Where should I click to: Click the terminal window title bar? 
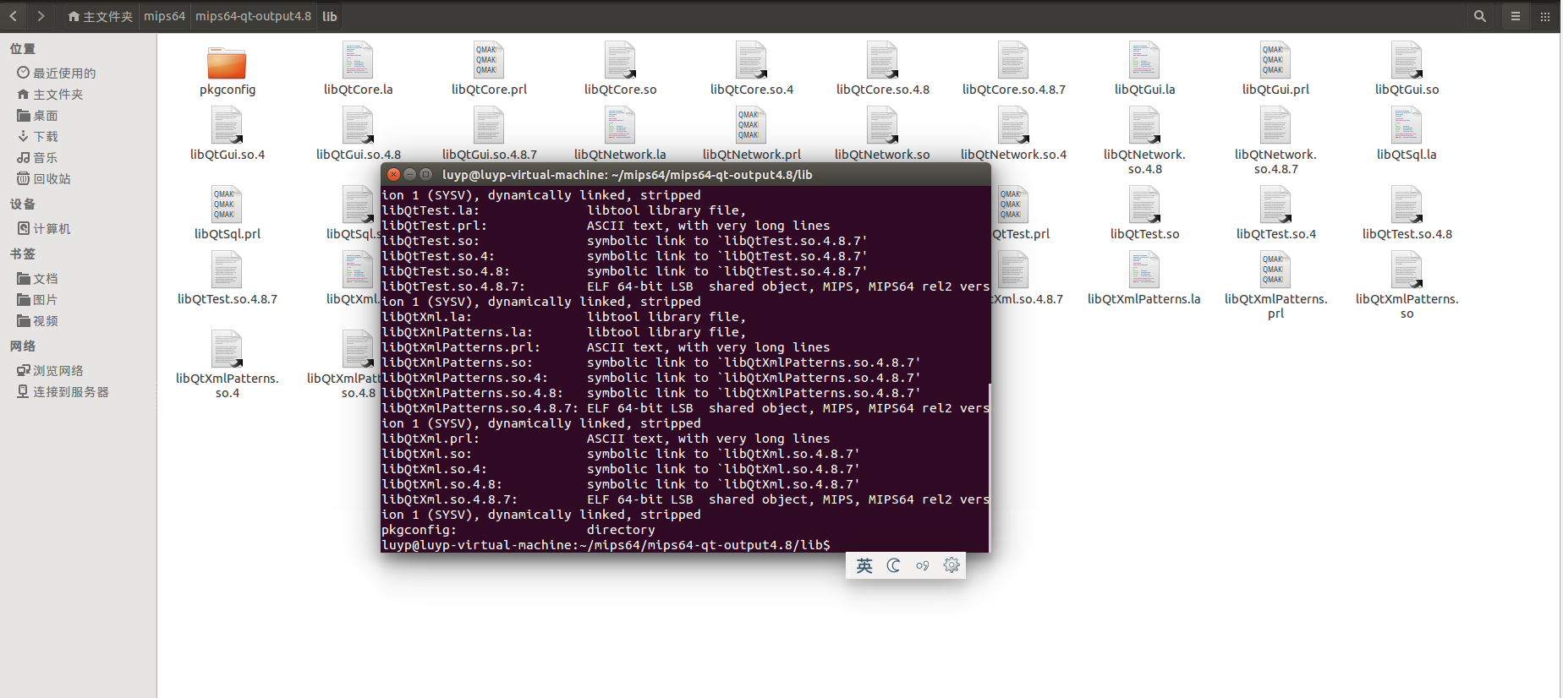click(685, 174)
